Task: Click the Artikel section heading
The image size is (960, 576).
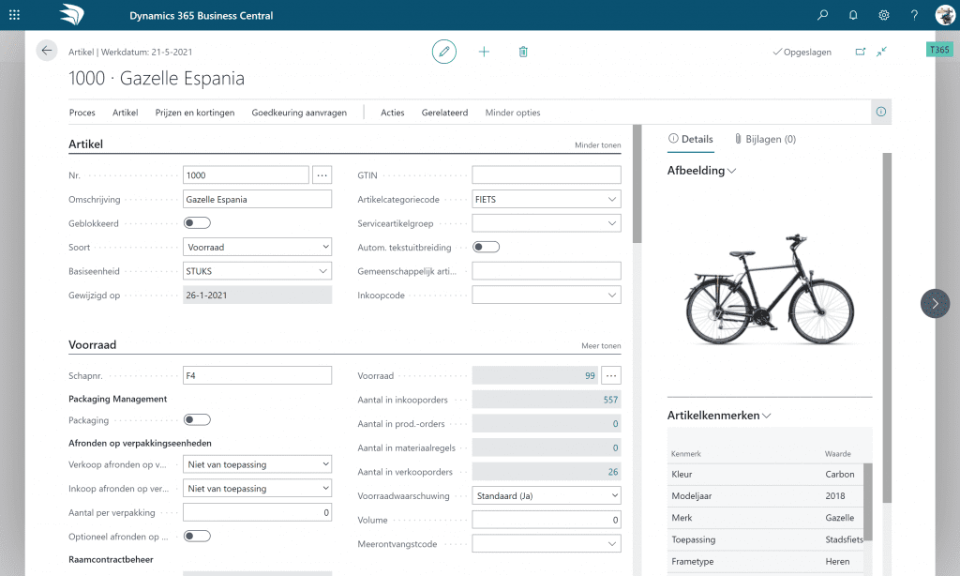Action: pyautogui.click(x=85, y=144)
